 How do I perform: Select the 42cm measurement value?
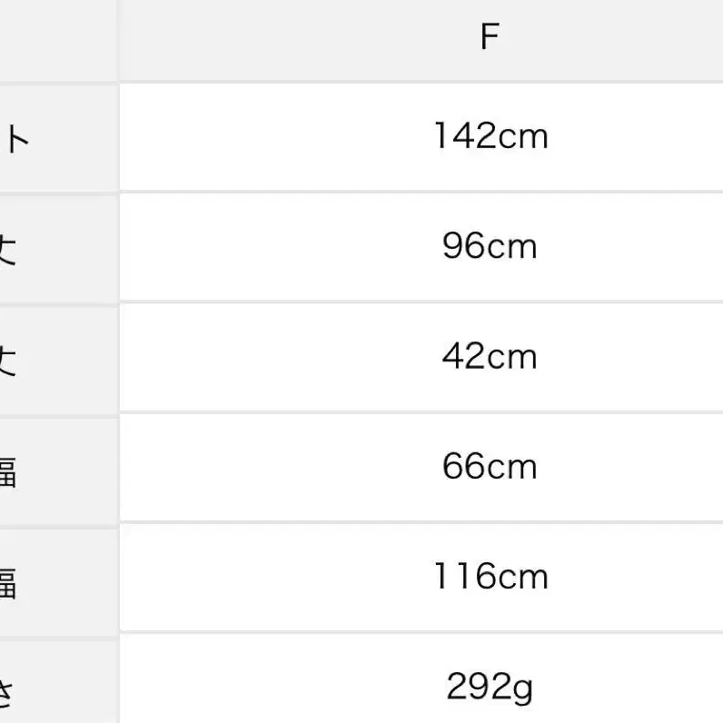(490, 357)
